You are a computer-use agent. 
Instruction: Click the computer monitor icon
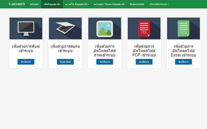[26, 29]
